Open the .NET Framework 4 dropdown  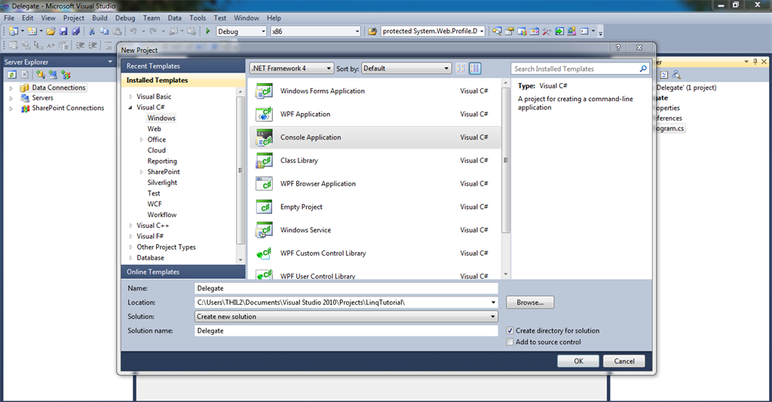click(x=292, y=69)
